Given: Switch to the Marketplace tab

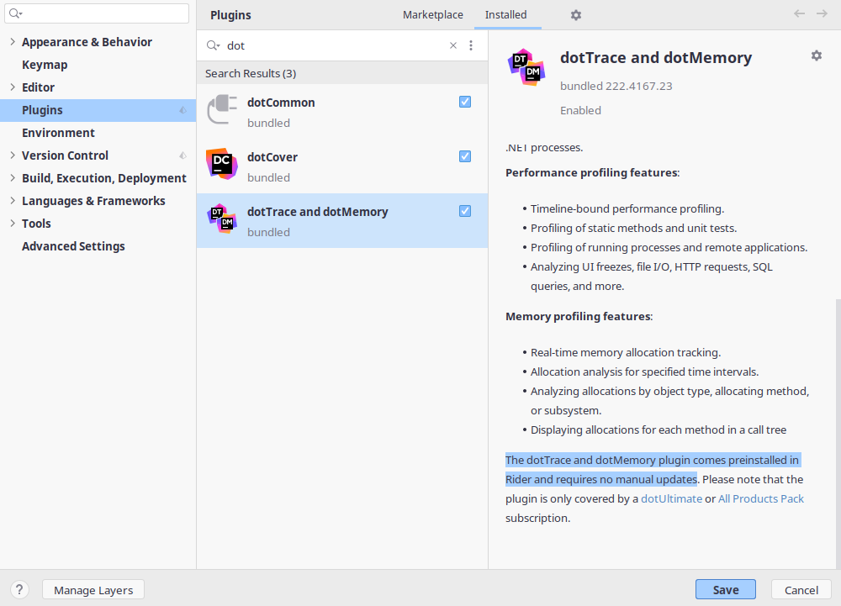Looking at the screenshot, I should (x=433, y=15).
